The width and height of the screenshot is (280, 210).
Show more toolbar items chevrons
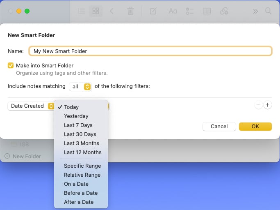coord(255,11)
